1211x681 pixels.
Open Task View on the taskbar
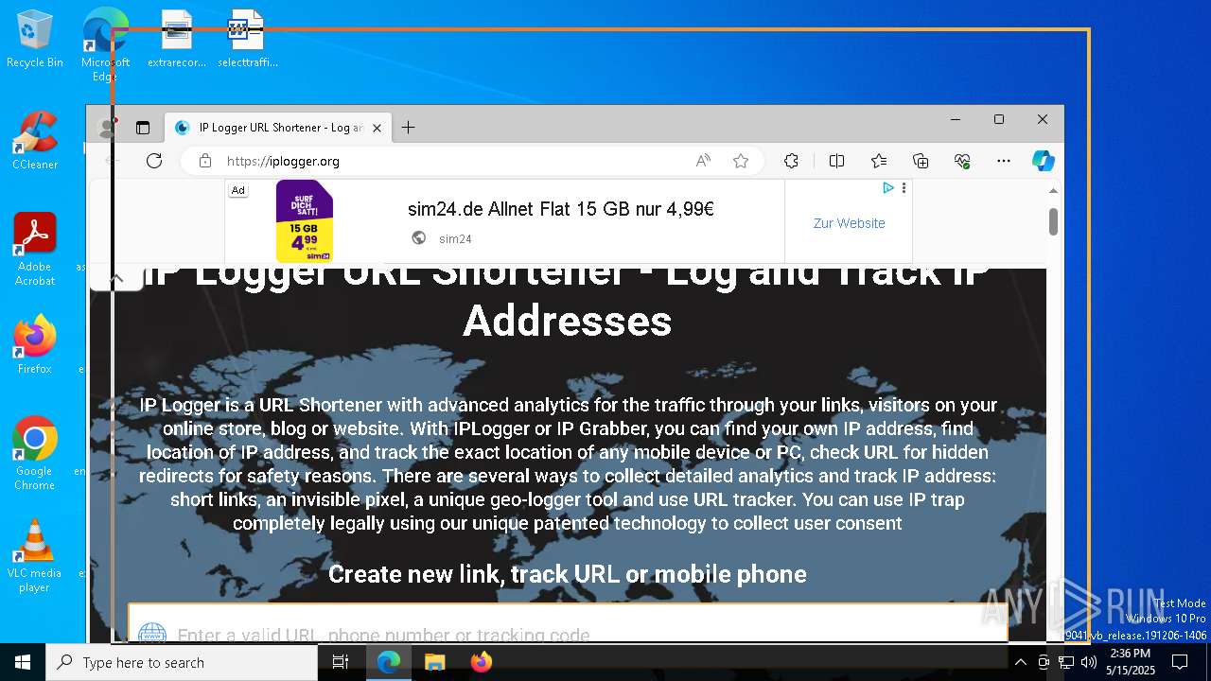341,662
